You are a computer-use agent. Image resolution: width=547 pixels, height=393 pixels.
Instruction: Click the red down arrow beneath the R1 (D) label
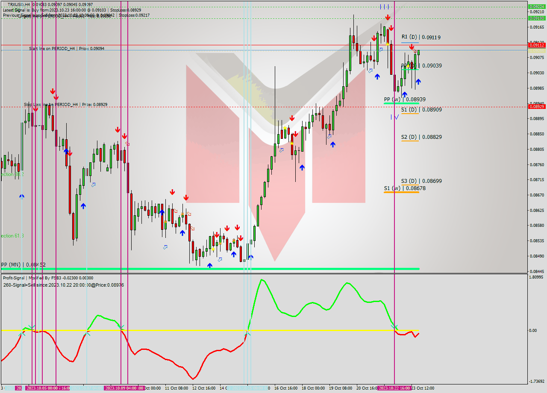[412, 47]
